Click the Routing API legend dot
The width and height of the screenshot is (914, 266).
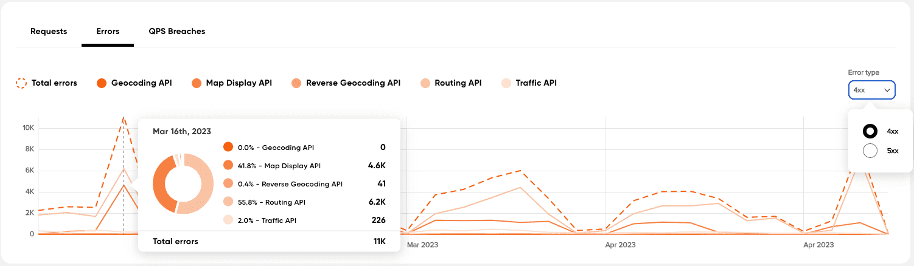[425, 83]
